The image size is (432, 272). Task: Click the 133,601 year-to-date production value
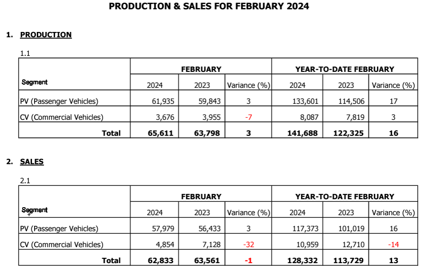304,101
